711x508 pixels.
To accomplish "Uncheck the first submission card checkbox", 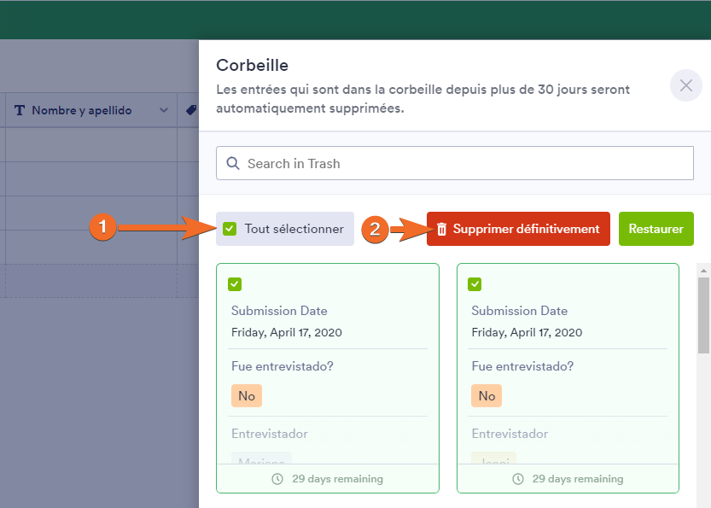I will pos(235,284).
